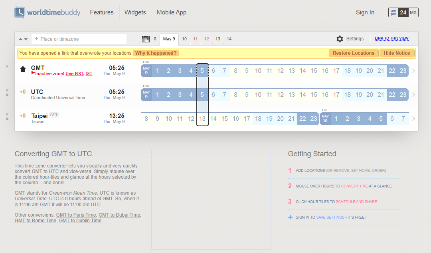This screenshot has width=431, height=253.
Task: Select the May 12 date tab
Action: click(x=206, y=39)
